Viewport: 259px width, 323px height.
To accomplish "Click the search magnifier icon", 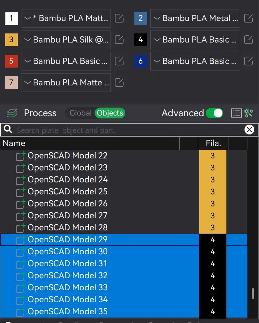I will 8,129.
